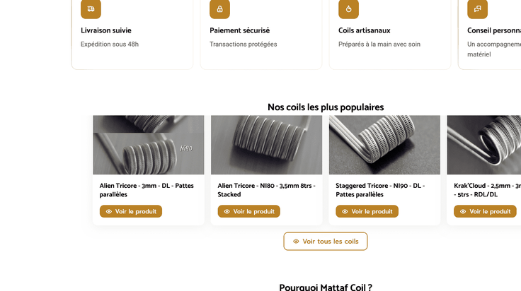This screenshot has width=521, height=291.
Task: Click the chat bubbles icon for Conseil personnalisé
Action: (478, 9)
